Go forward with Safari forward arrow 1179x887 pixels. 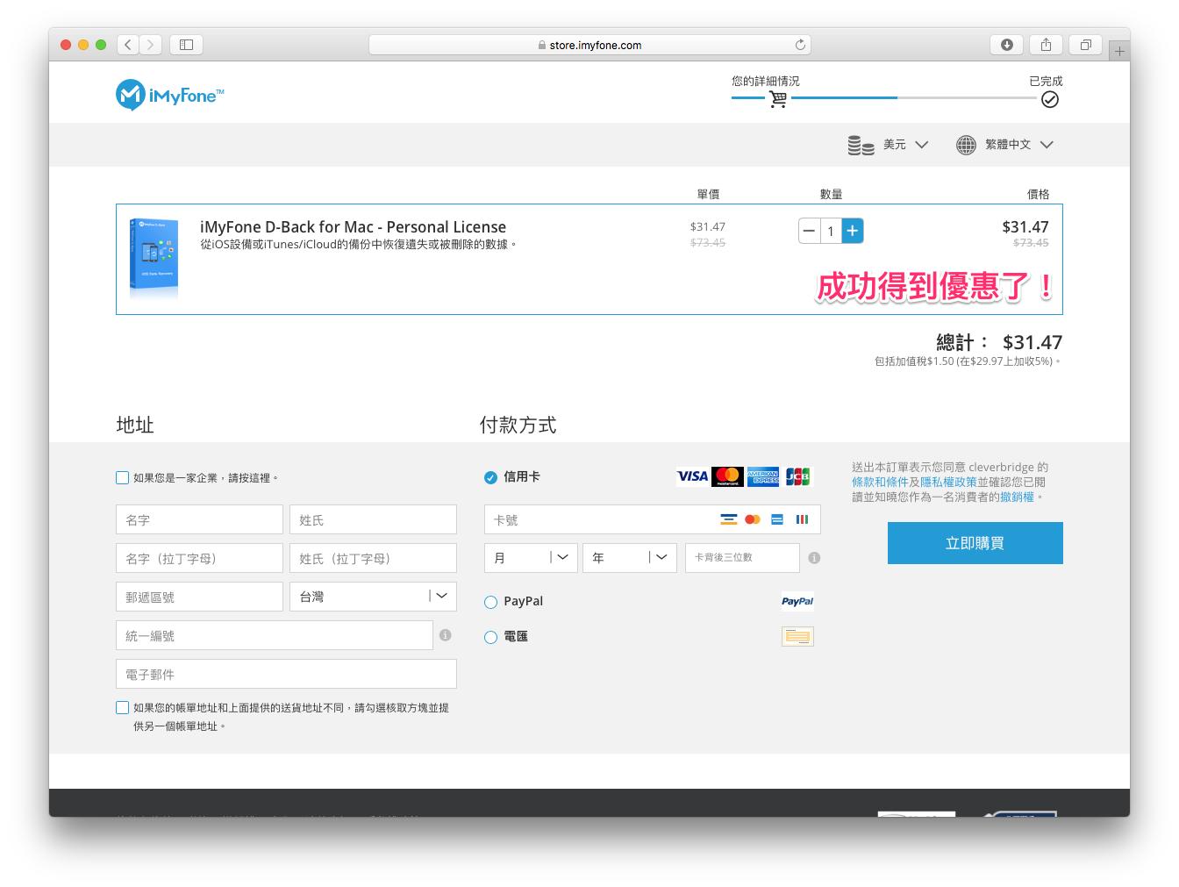coord(151,45)
